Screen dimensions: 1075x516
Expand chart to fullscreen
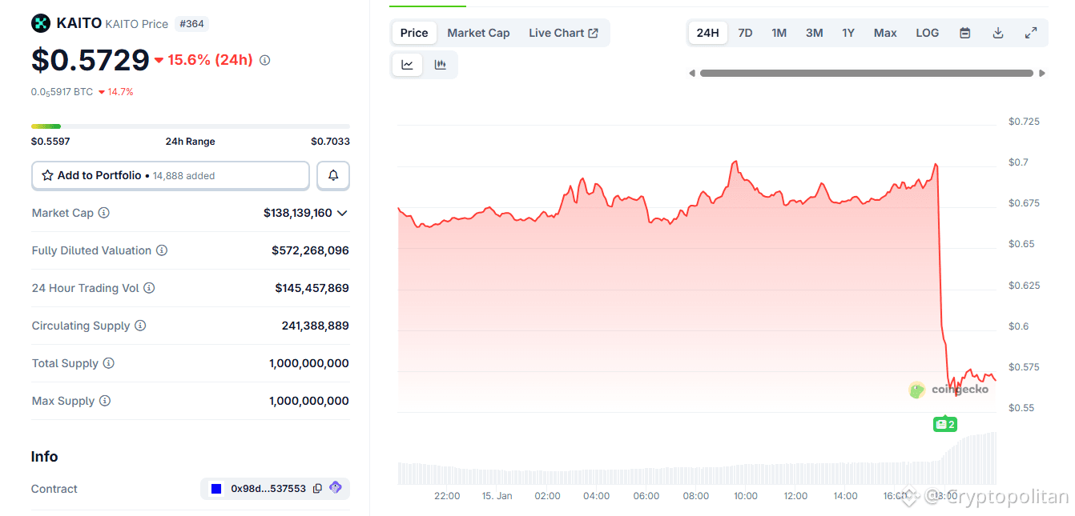click(x=1031, y=33)
